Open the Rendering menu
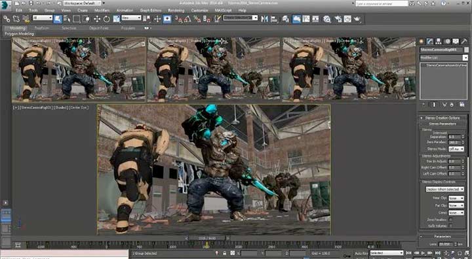Image resolution: width=472 pixels, height=259 pixels. [176, 10]
